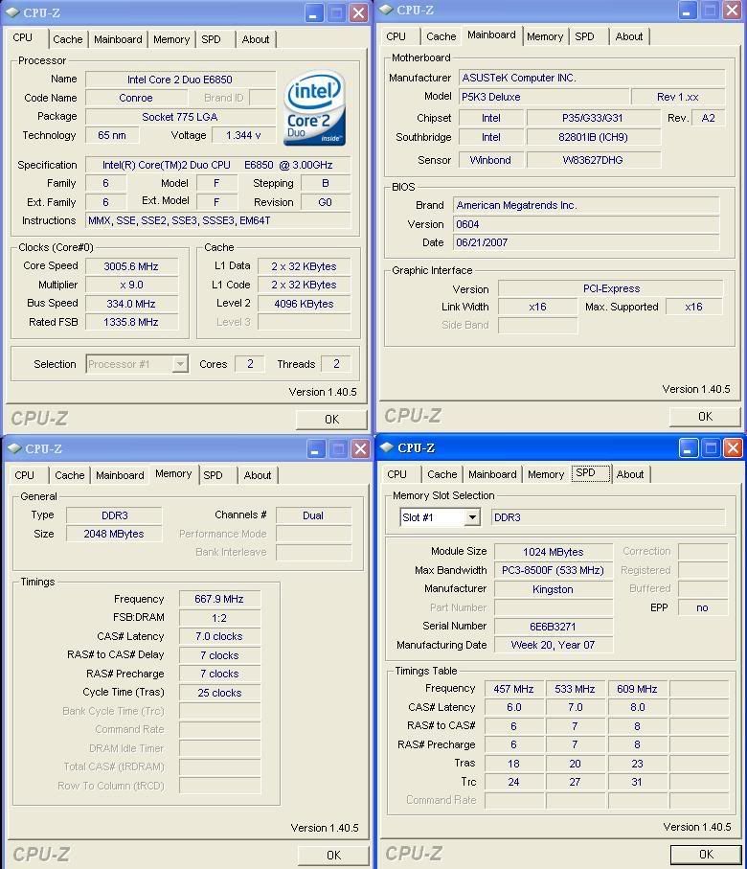
Task: Click the Instructions field MMX, SSE list
Action: pyautogui.click(x=217, y=220)
